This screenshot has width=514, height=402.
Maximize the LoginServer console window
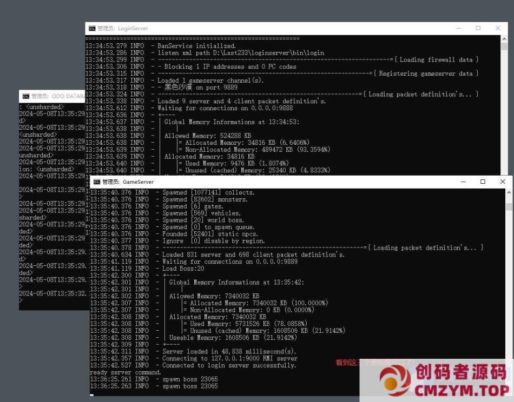[478, 28]
